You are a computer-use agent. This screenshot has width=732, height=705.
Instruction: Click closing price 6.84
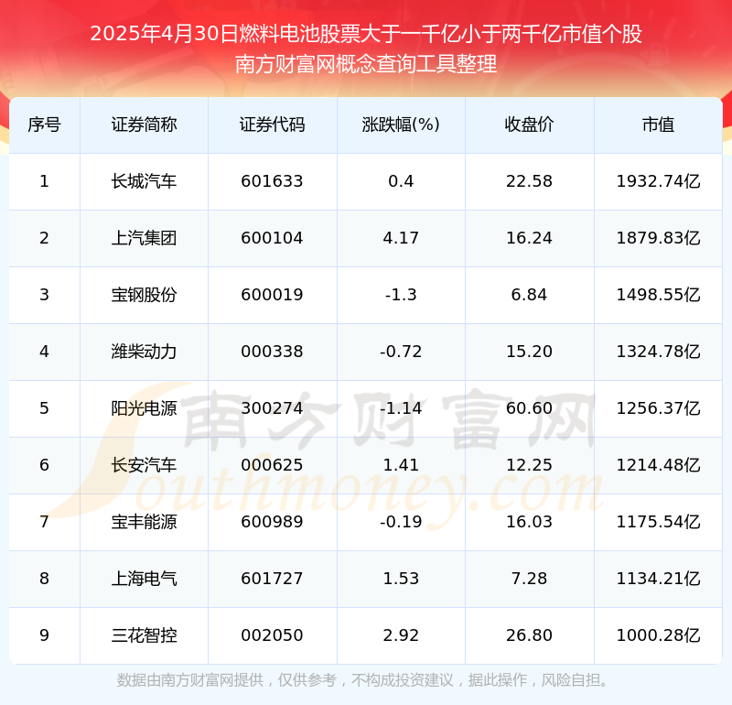coord(529,295)
